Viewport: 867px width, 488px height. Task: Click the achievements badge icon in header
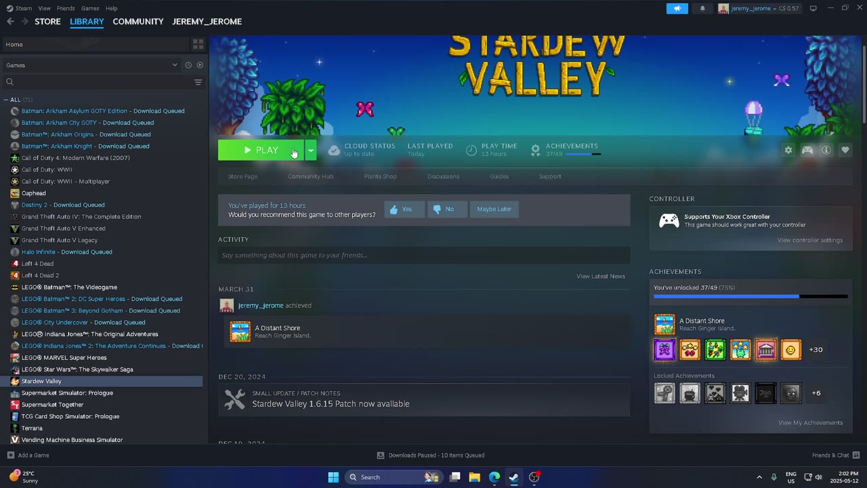[x=536, y=150]
